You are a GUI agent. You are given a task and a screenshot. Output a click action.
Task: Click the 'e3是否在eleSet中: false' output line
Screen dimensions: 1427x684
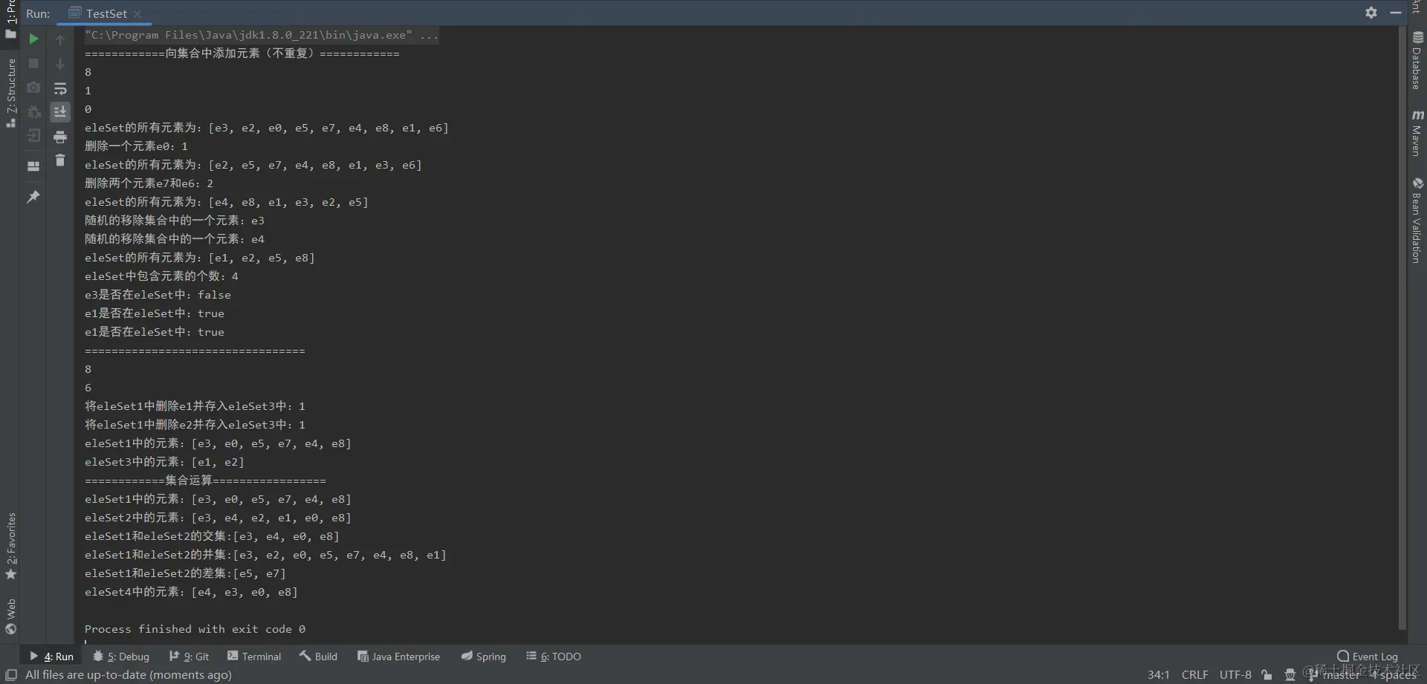[x=158, y=295]
